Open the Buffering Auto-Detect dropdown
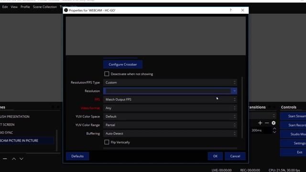The image size is (306, 172). (170, 134)
